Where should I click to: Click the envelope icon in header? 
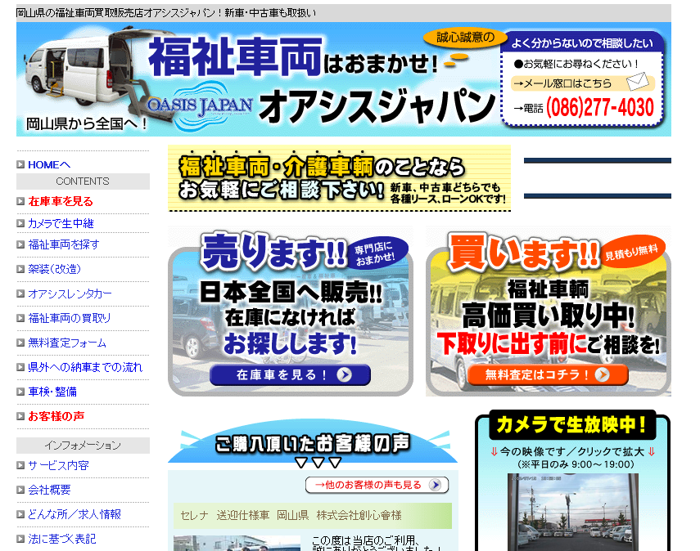coord(637,81)
